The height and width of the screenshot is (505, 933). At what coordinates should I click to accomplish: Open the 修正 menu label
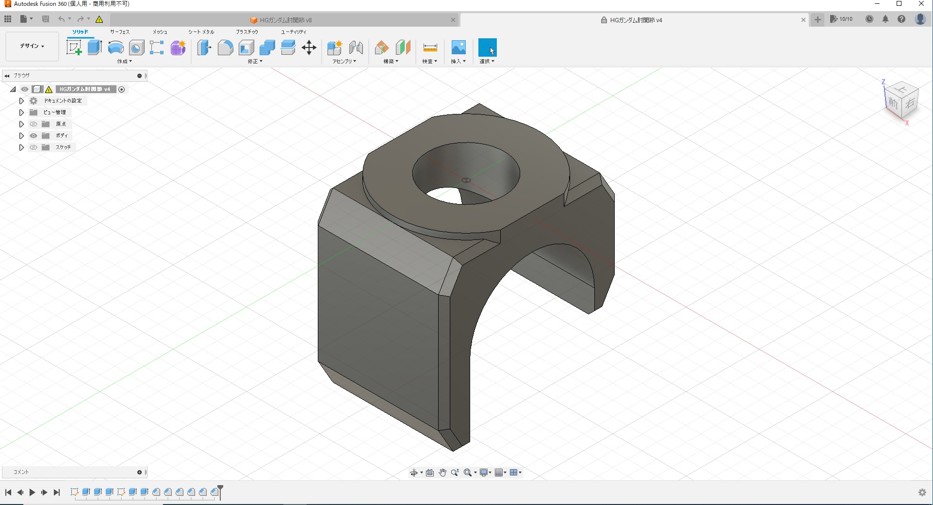(255, 62)
